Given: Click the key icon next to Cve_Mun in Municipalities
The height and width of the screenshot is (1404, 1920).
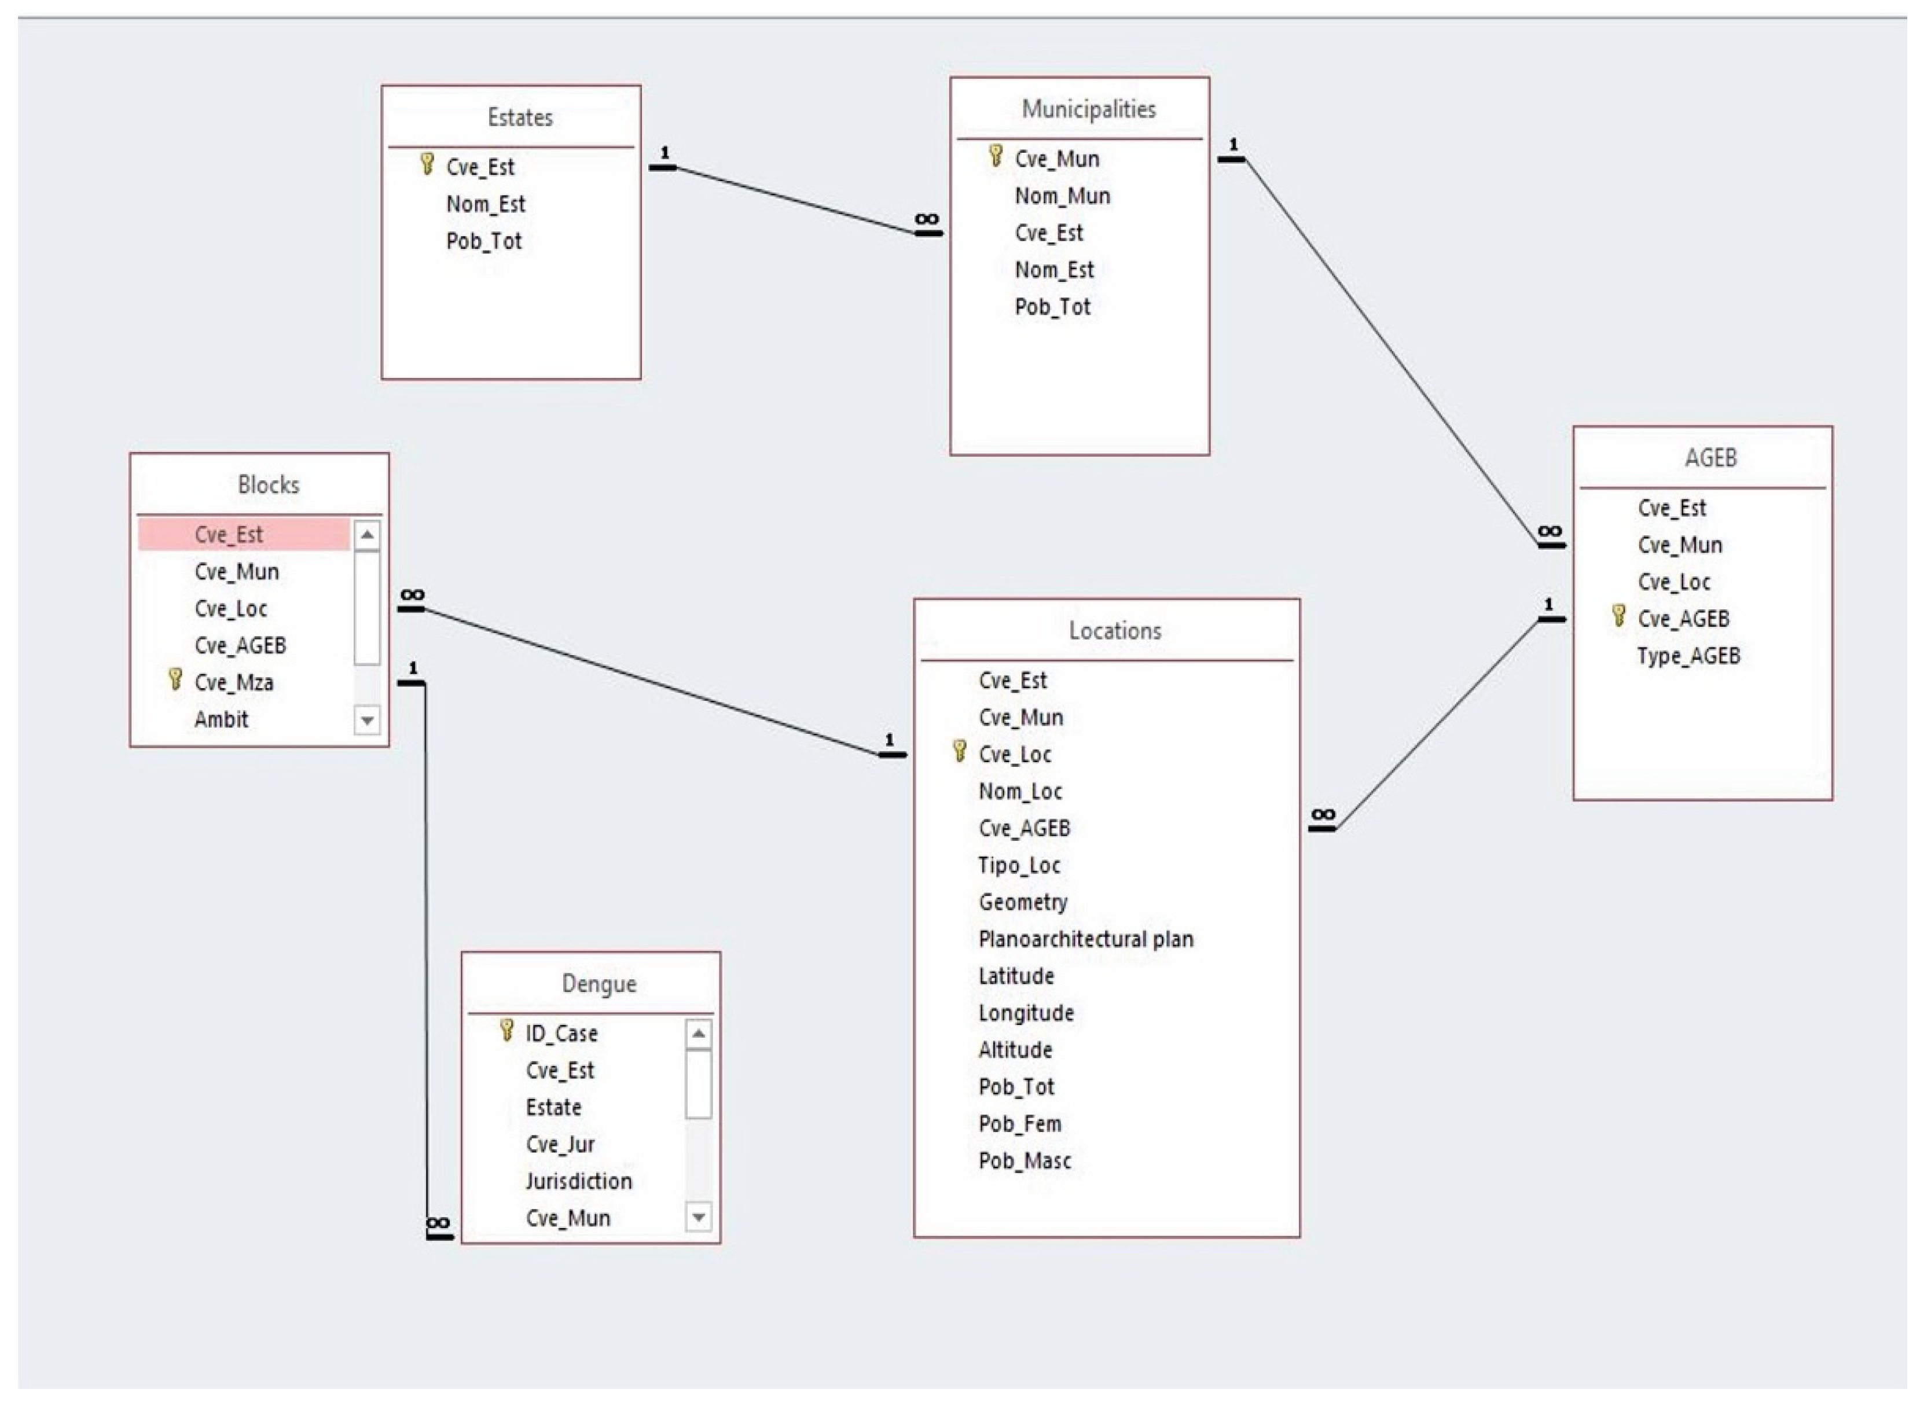Looking at the screenshot, I should [995, 156].
